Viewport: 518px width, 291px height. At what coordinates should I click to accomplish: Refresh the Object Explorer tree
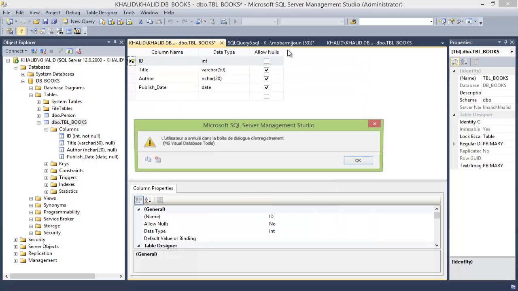tap(69, 51)
